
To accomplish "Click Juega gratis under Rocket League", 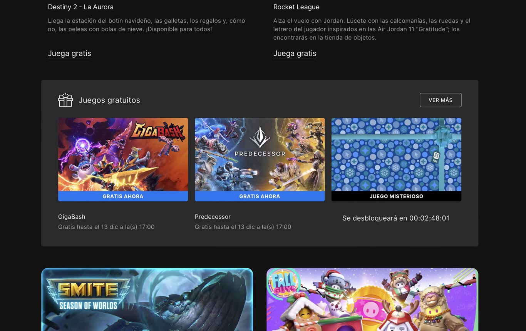I will pos(295,53).
